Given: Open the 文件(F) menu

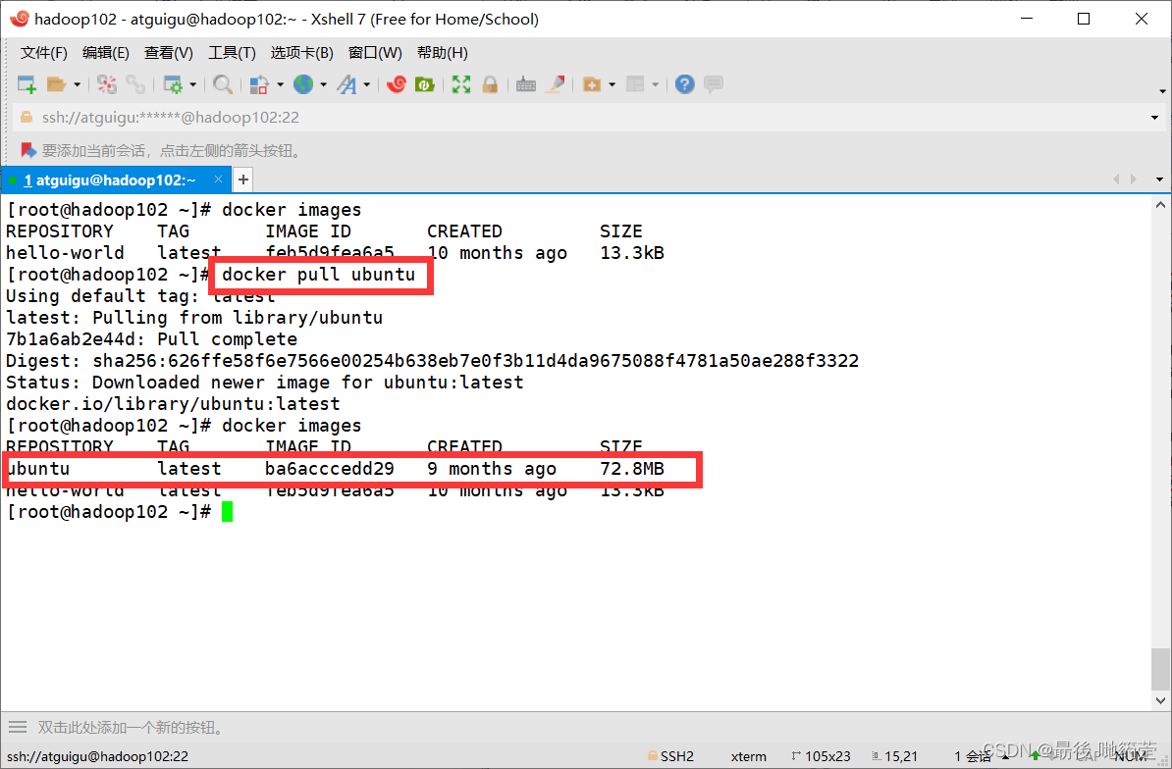Looking at the screenshot, I should coord(44,53).
